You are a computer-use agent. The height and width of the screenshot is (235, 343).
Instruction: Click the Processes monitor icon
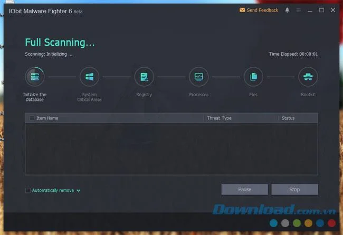pyautogui.click(x=198, y=77)
